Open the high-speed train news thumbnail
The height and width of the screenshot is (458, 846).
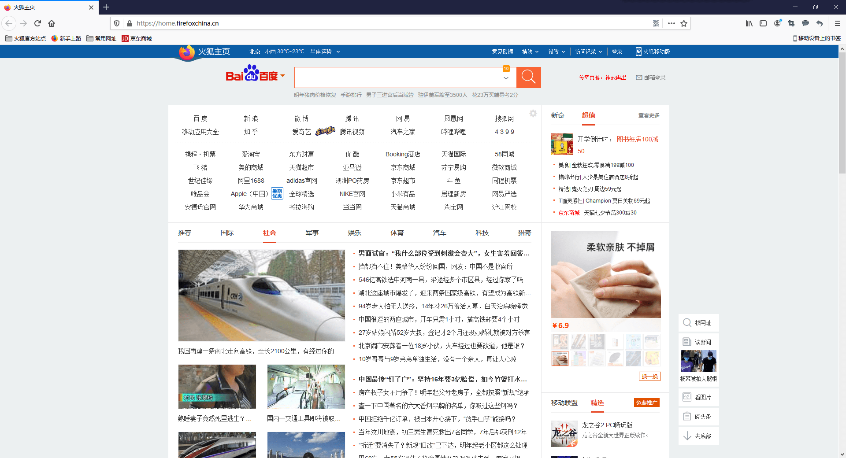coord(262,295)
